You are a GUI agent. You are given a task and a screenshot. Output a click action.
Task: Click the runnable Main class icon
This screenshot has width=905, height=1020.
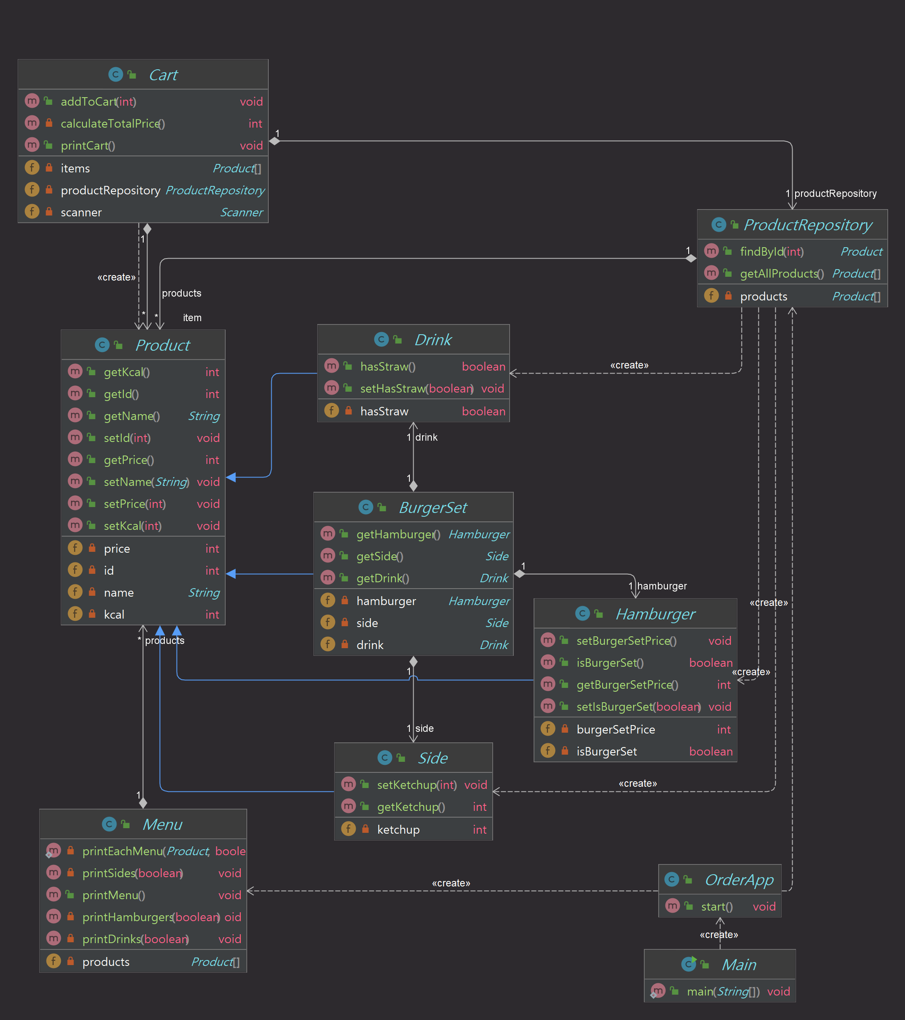click(x=689, y=964)
